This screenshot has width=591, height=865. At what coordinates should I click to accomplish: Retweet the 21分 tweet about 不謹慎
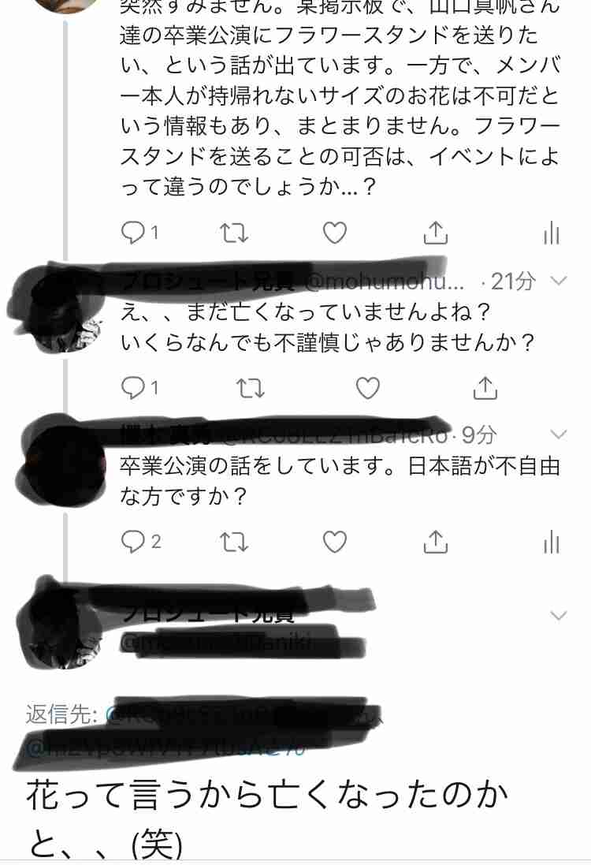coord(251,388)
